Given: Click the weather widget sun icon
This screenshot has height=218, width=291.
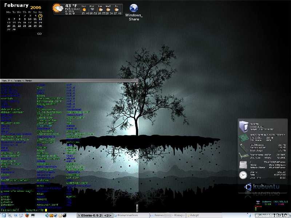Looking at the screenshot, I should tap(57, 8).
